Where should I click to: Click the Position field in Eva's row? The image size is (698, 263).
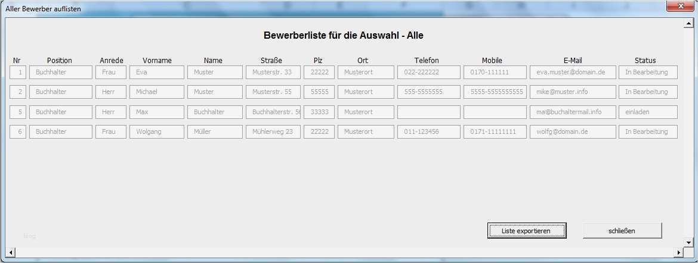coord(60,72)
